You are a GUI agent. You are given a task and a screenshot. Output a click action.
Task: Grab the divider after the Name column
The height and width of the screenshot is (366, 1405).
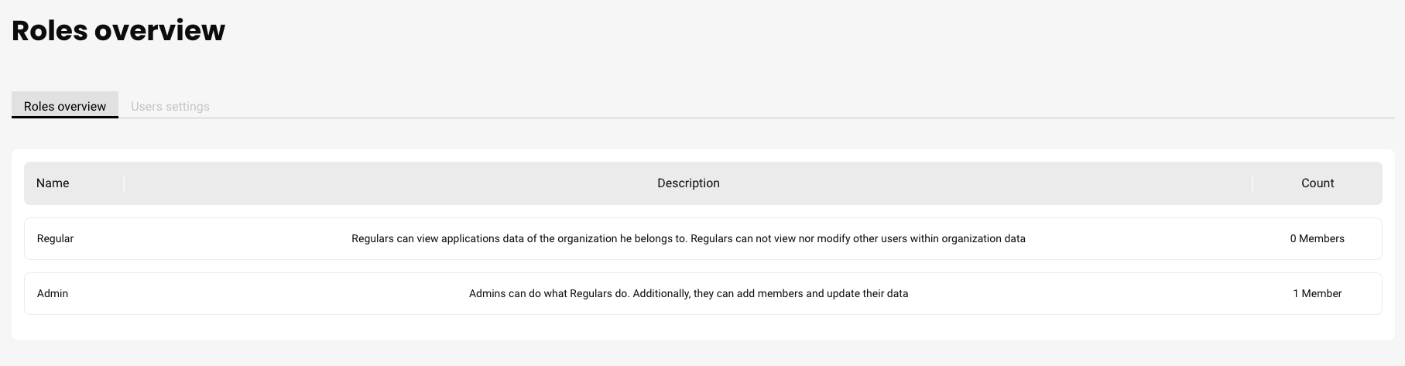(124, 183)
